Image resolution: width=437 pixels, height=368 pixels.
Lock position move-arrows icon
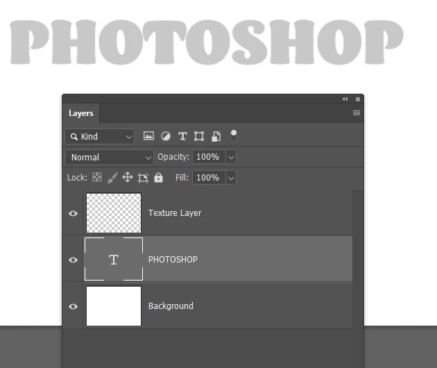click(x=128, y=178)
